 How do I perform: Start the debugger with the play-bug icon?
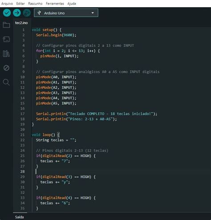pos(27,13)
